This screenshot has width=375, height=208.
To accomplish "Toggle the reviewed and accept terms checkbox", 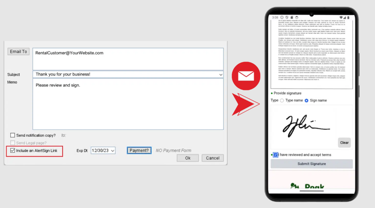I will [x=276, y=155].
